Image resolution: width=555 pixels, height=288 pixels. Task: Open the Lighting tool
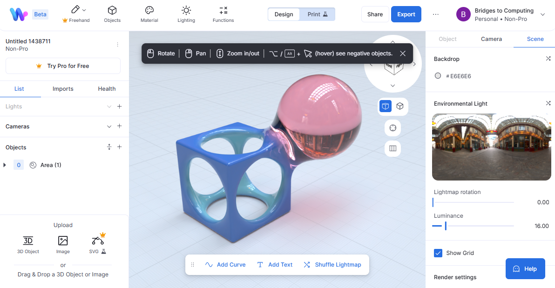186,14
